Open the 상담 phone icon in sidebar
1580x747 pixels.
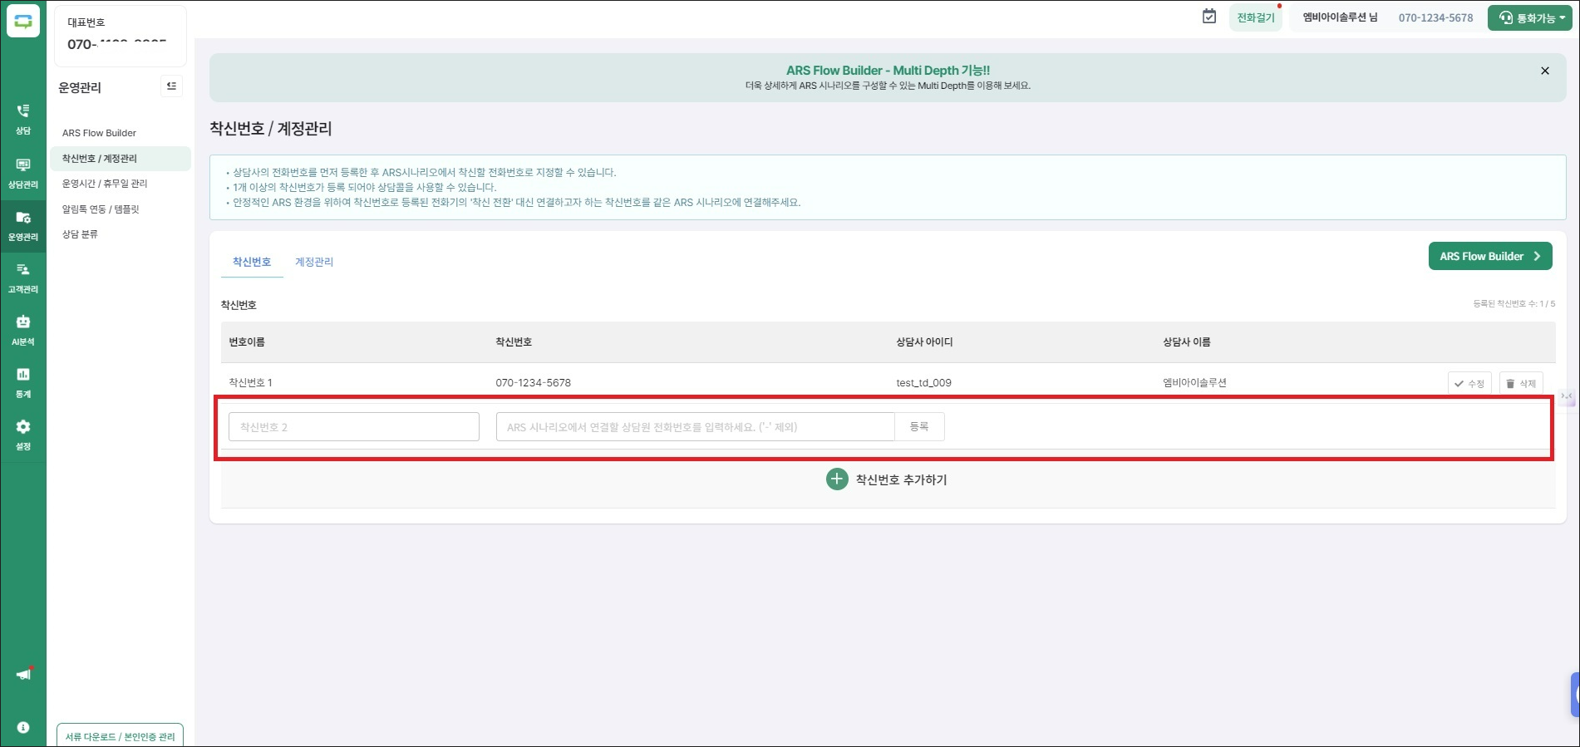pyautogui.click(x=23, y=118)
